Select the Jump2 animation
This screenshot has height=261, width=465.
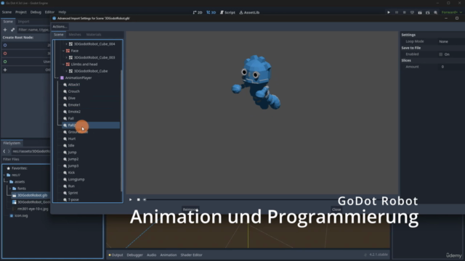click(x=73, y=159)
